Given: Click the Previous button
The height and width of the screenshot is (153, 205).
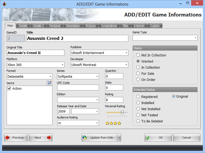Looking at the screenshot, I should click(x=16, y=138).
